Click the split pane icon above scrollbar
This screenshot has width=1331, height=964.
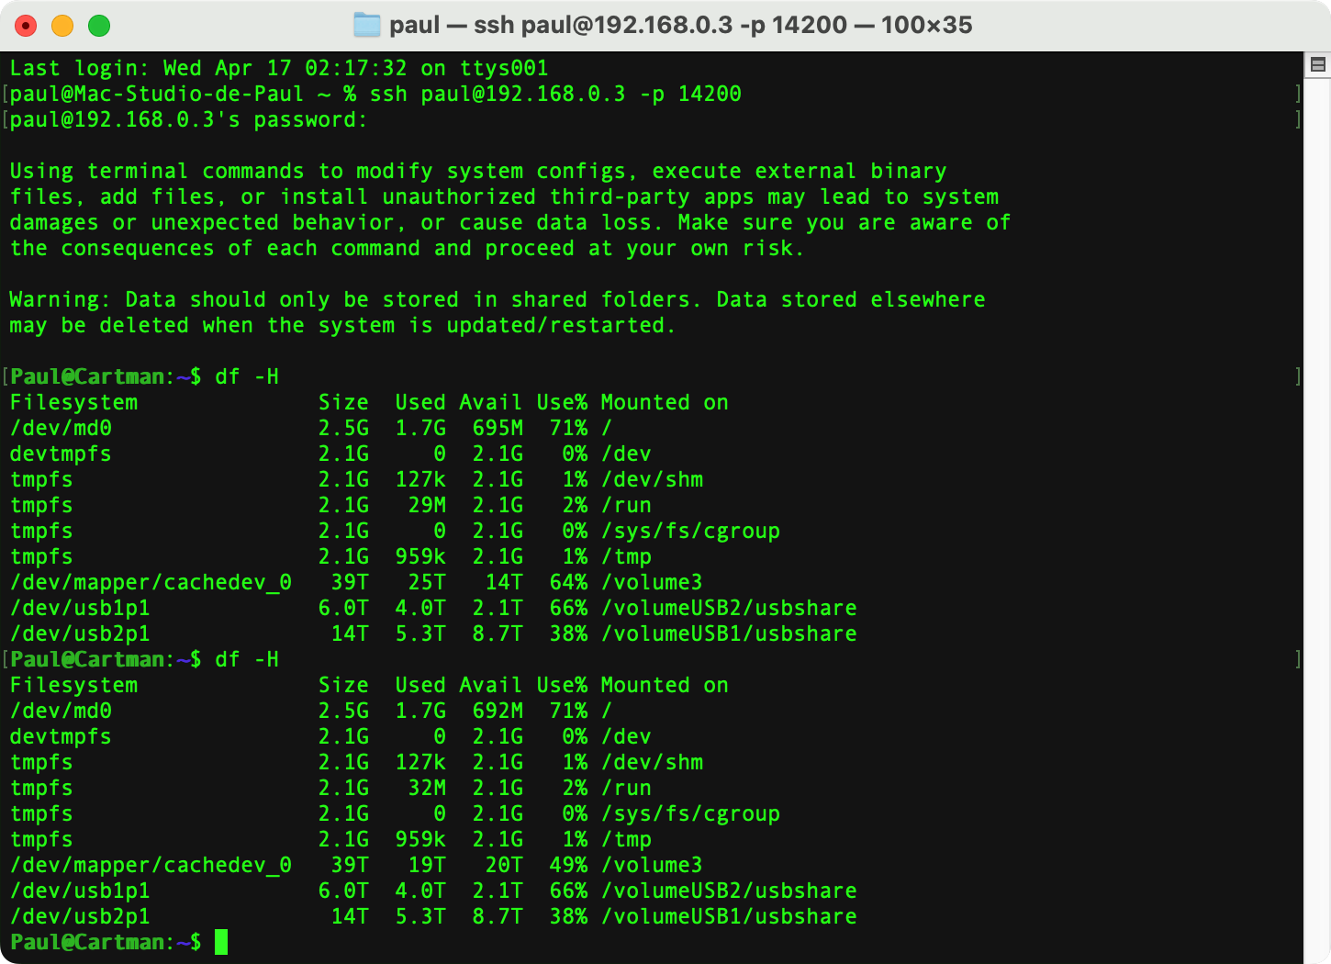1317,64
